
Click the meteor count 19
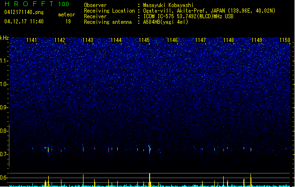tap(68, 22)
